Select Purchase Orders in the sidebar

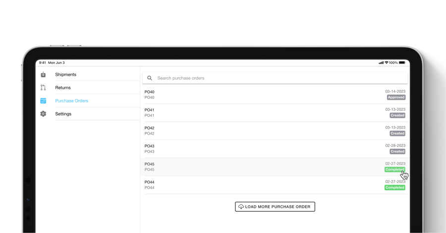(71, 101)
